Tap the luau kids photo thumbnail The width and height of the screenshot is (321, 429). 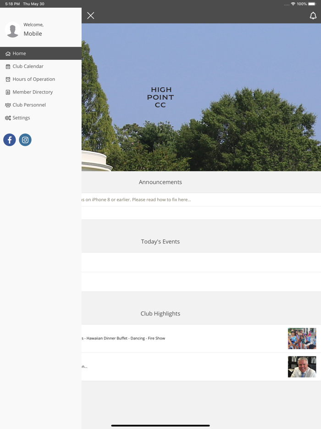tap(302, 339)
